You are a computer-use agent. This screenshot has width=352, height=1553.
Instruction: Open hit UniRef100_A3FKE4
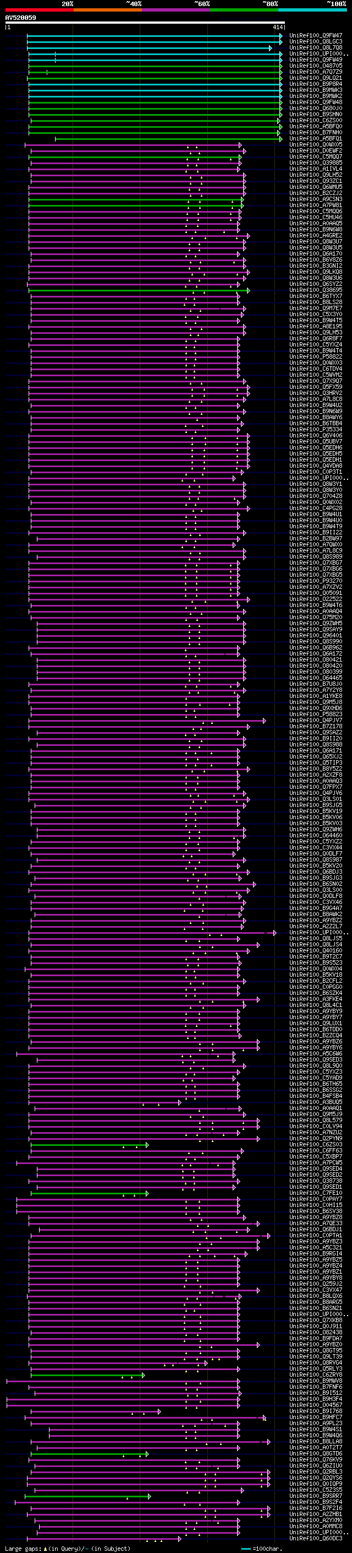[x=316, y=999]
